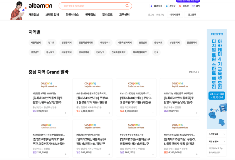This screenshot has height=160, width=235.
Task: Select the 전북특별자치도 region chip
Action: coord(119,52)
